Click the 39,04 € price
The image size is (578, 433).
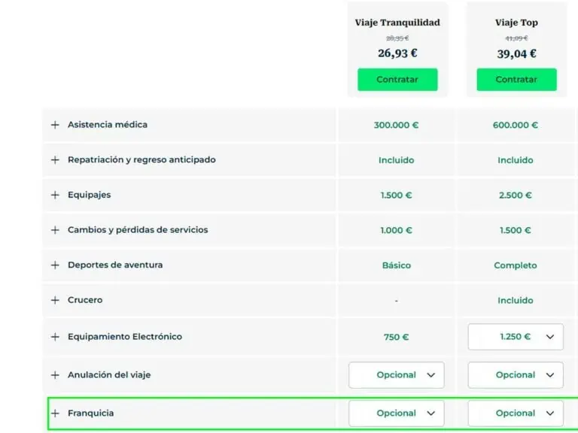tap(516, 54)
